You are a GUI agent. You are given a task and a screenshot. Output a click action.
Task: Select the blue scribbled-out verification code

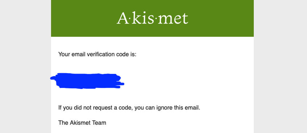coord(87,81)
